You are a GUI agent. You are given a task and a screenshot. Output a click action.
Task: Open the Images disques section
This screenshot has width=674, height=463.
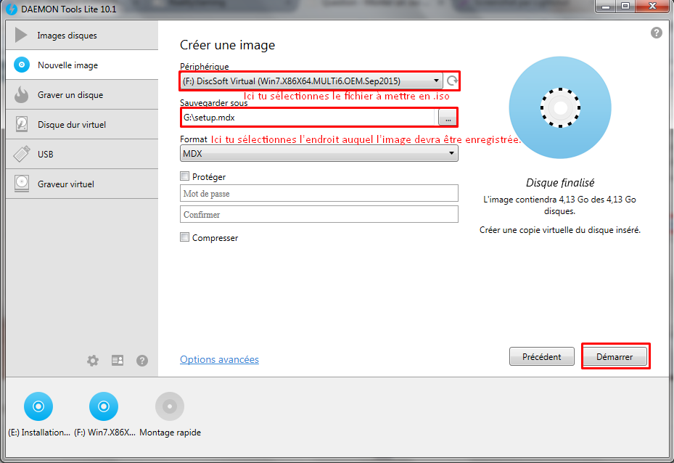point(82,36)
